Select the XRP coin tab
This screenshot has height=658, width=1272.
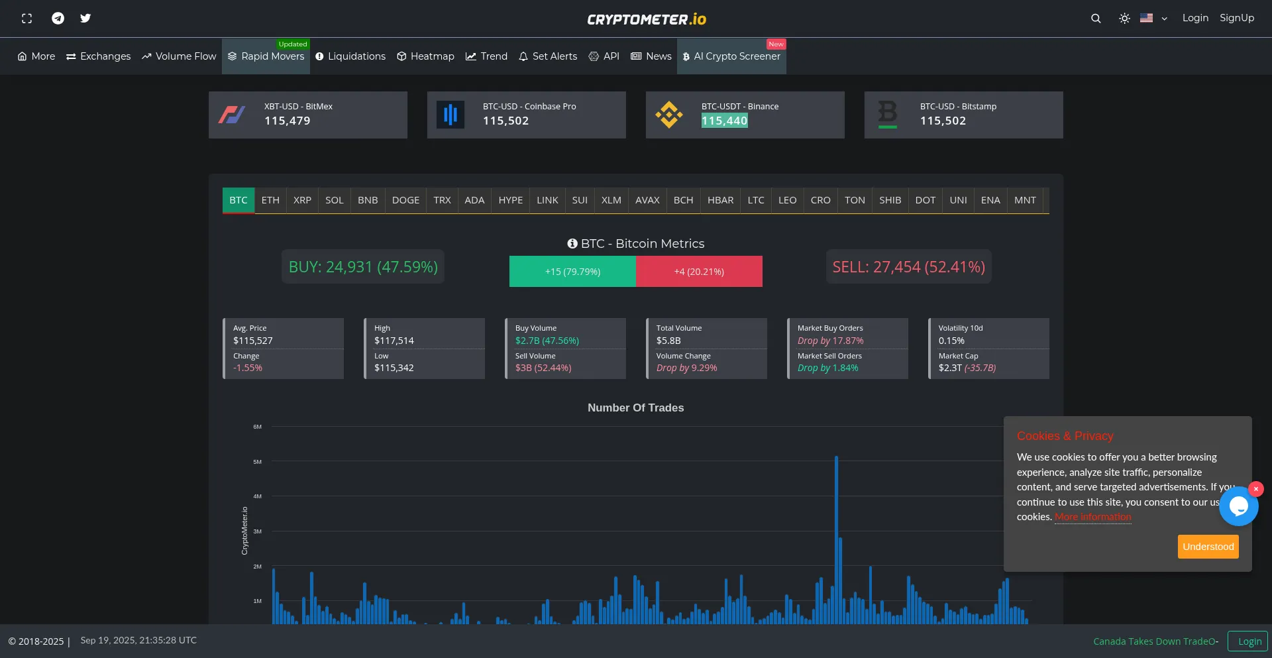(x=302, y=200)
